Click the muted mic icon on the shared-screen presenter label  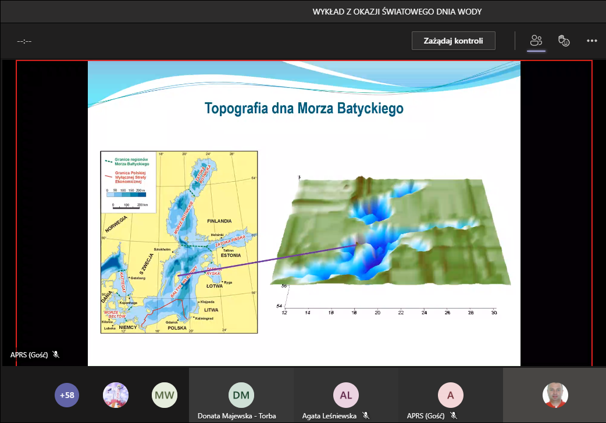pyautogui.click(x=56, y=354)
